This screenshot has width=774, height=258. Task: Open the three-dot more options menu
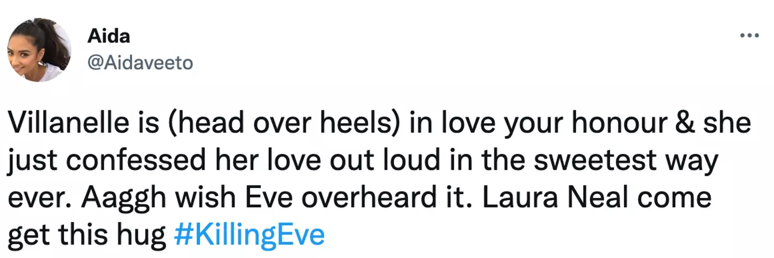click(x=749, y=35)
